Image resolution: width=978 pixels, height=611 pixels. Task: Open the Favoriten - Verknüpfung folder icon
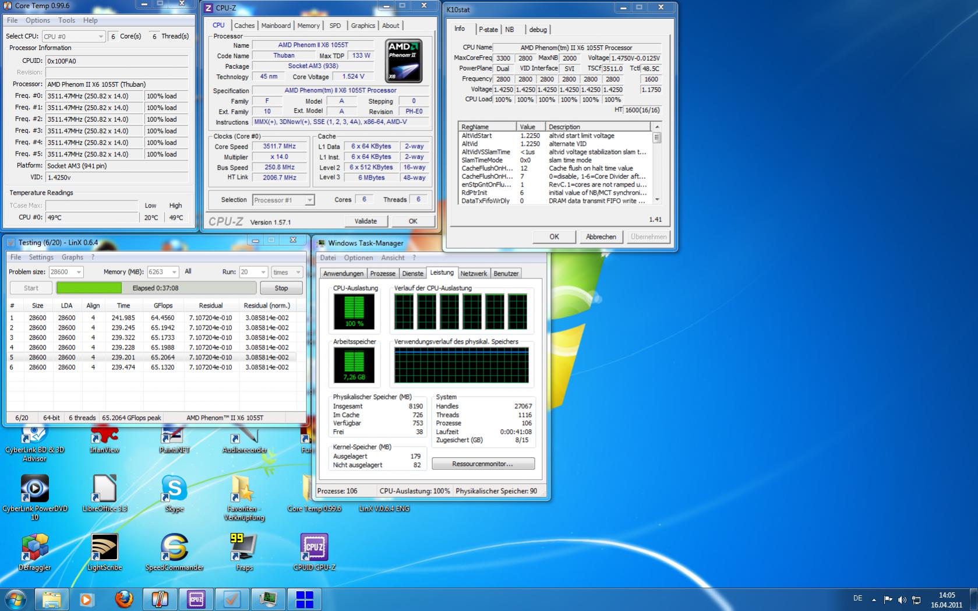tap(244, 497)
